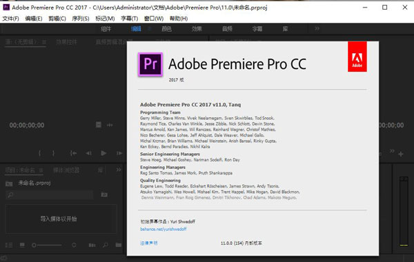The height and width of the screenshot is (262, 414).
Task: Click the New Bin folder icon
Action: pyautogui.click(x=119, y=245)
